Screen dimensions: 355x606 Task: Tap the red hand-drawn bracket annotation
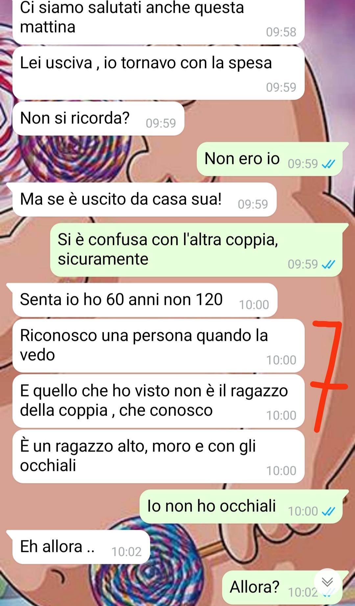[329, 376]
